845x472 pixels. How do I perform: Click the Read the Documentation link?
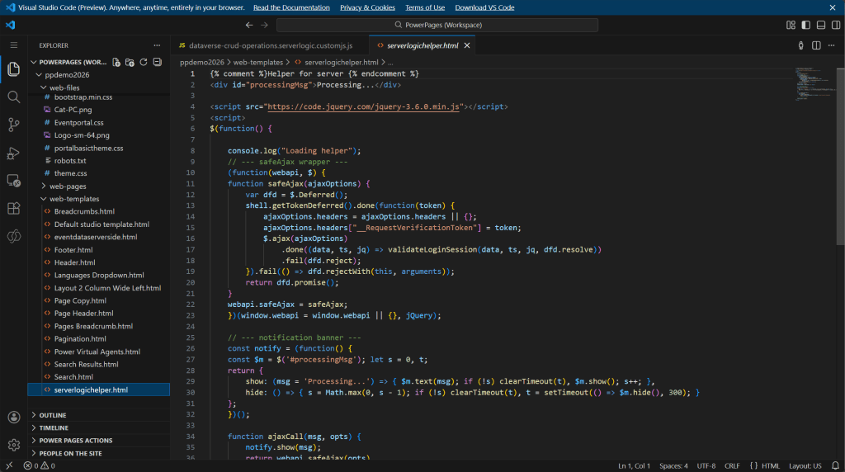[291, 7]
